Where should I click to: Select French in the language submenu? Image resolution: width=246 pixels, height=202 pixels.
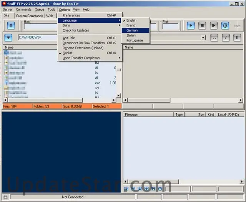(x=136, y=25)
